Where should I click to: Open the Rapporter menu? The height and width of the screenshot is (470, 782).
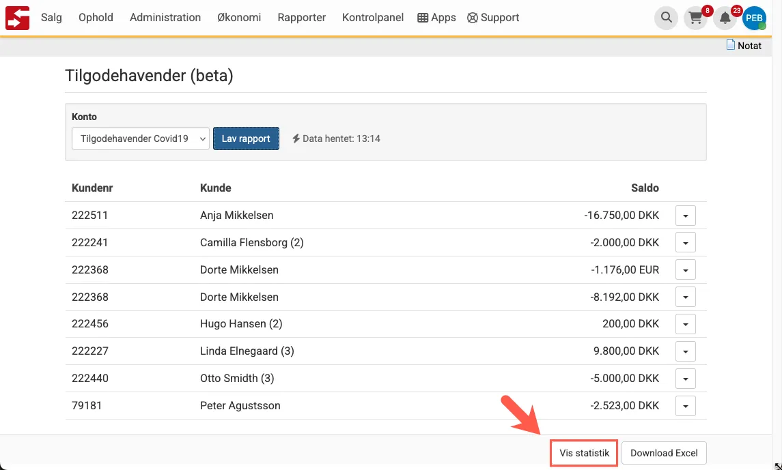pyautogui.click(x=301, y=18)
